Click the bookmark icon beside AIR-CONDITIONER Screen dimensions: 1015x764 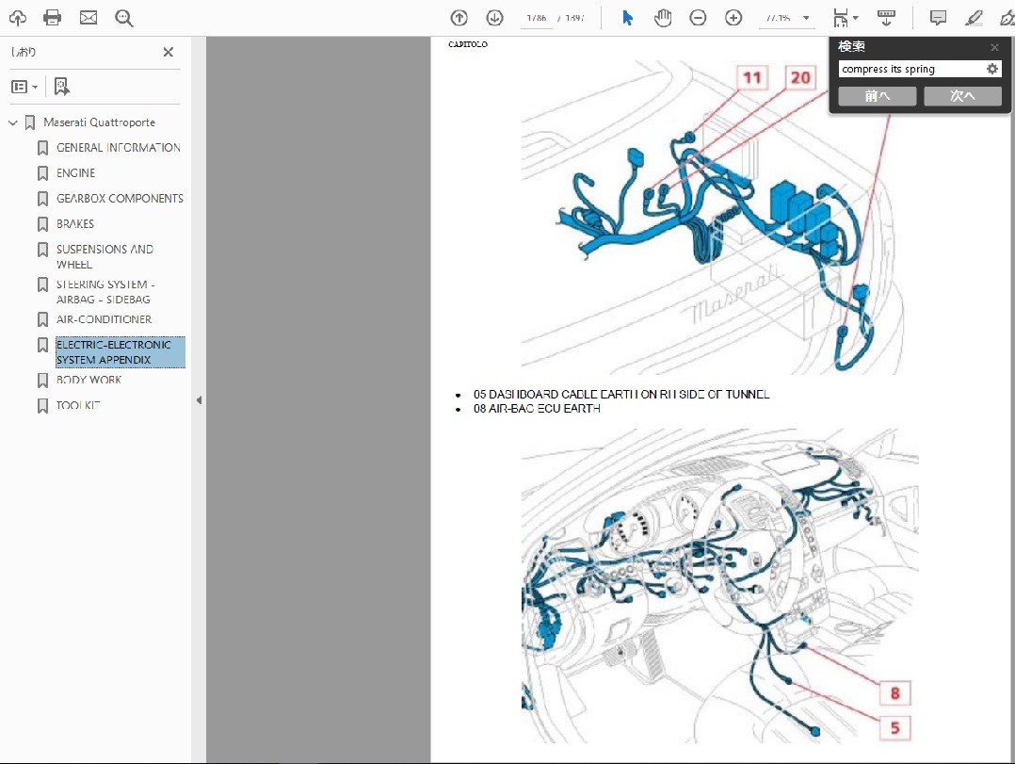click(42, 320)
